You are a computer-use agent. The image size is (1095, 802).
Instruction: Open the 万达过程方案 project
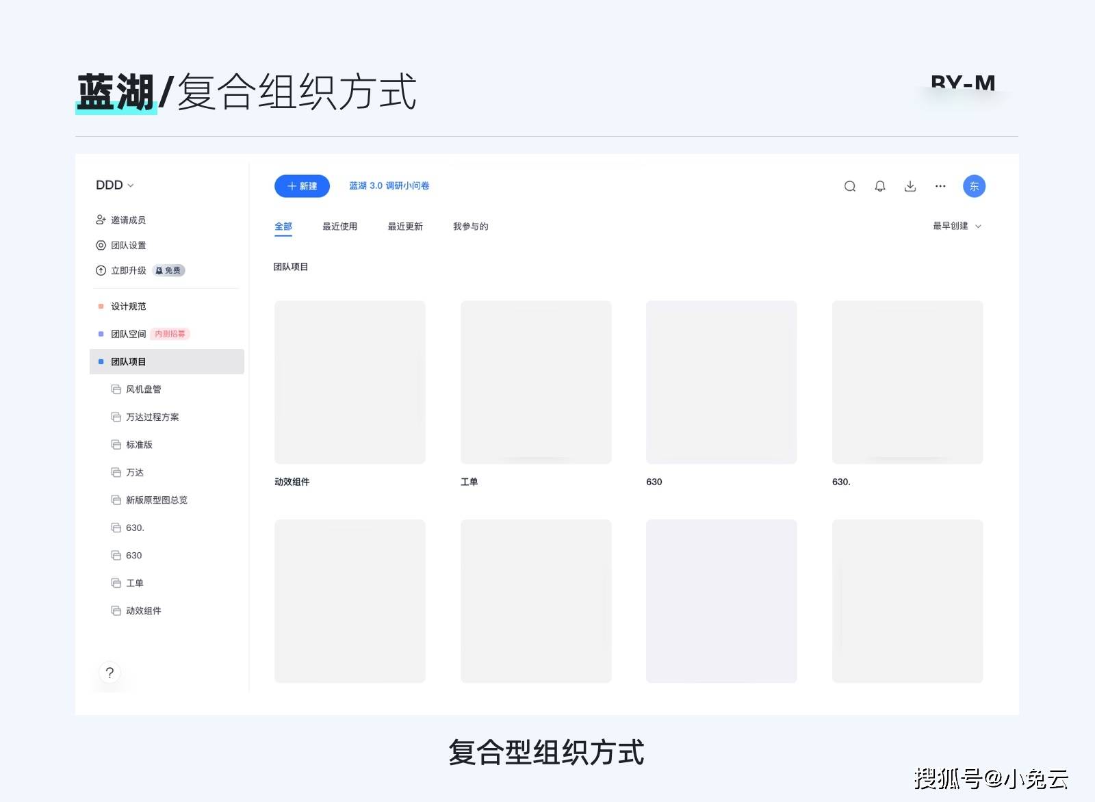[153, 417]
